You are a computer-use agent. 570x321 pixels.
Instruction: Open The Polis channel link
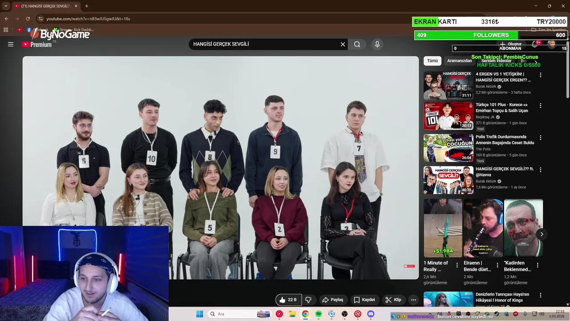coord(483,149)
